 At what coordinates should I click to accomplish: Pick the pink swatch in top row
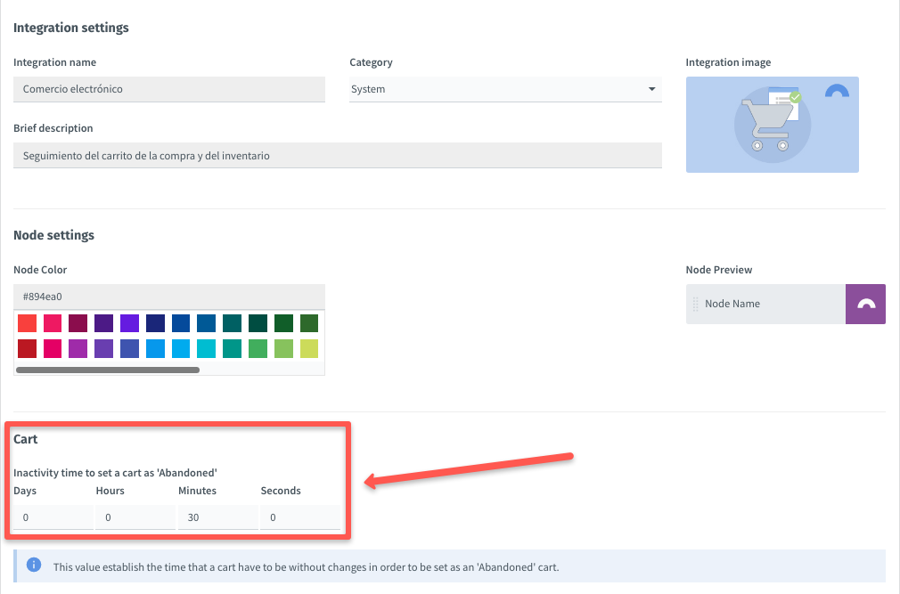pyautogui.click(x=53, y=323)
